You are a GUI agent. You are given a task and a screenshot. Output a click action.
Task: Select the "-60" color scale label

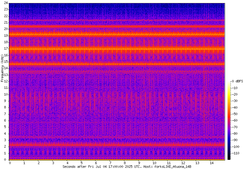coord(235,120)
